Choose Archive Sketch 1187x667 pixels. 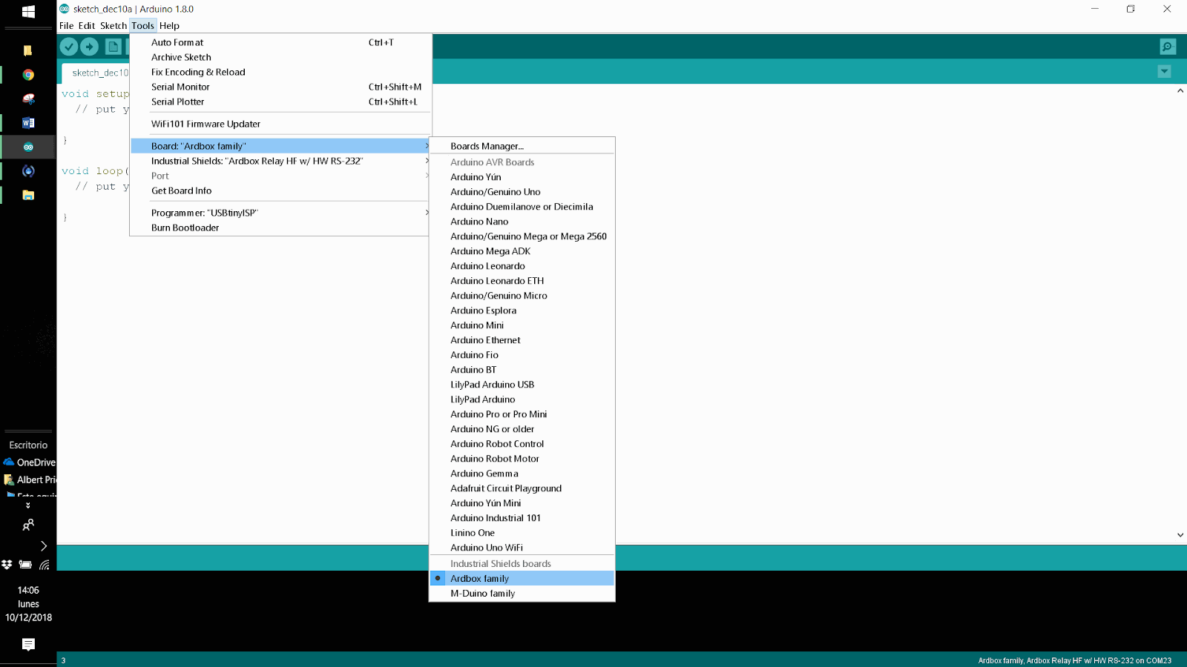pyautogui.click(x=280, y=57)
